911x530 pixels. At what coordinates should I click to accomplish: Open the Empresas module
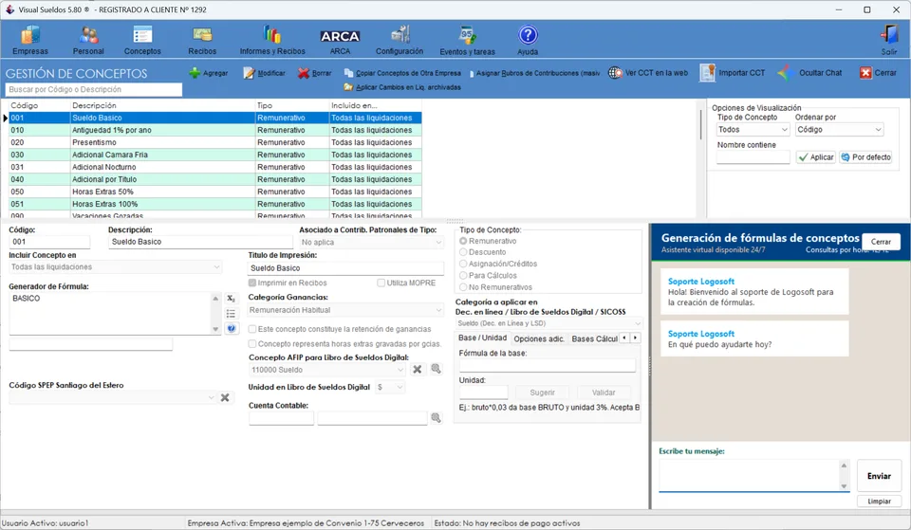coord(30,40)
